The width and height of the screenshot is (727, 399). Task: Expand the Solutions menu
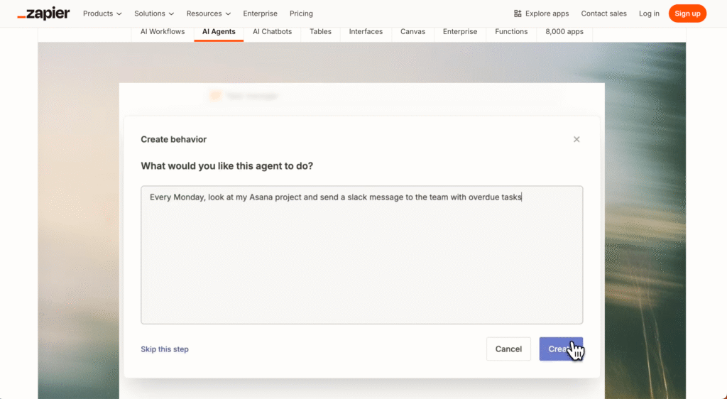pos(154,13)
